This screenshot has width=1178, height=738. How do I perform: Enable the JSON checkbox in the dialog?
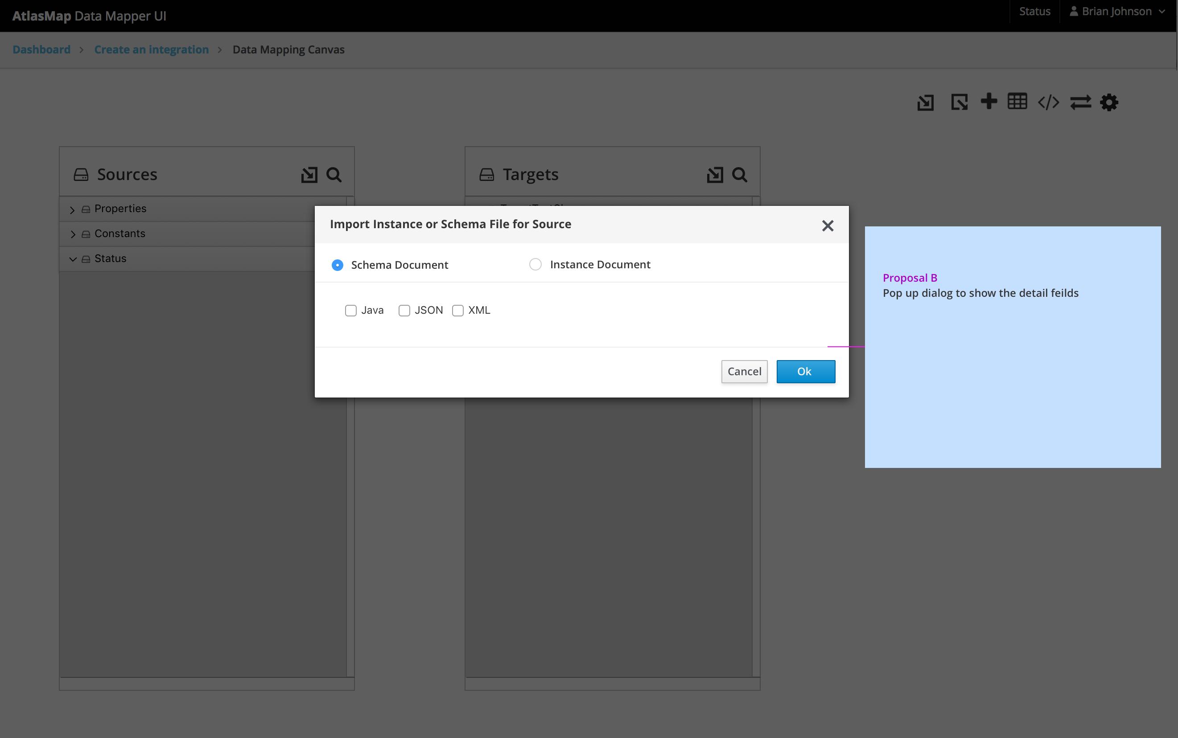(404, 311)
